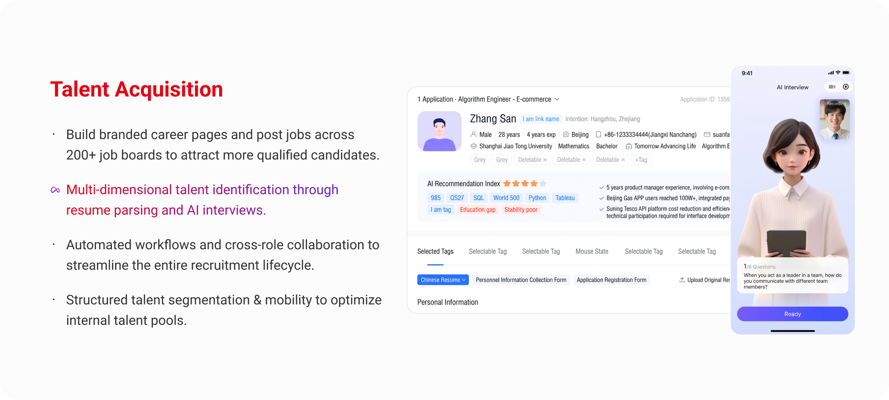Click the graduation cap icon beside university
This screenshot has height=400, width=889.
coord(473,146)
